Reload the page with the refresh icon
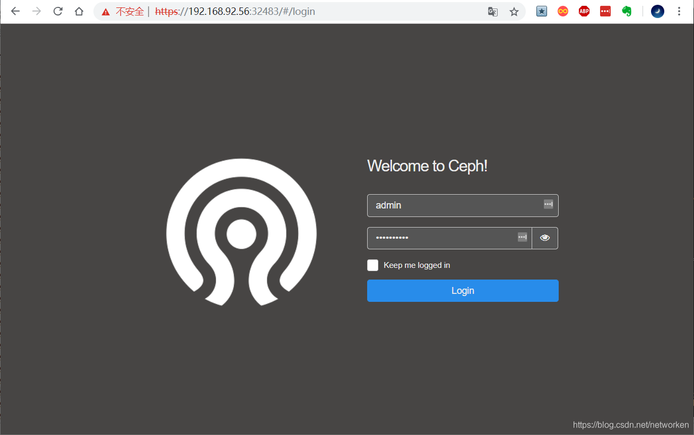 pyautogui.click(x=58, y=11)
